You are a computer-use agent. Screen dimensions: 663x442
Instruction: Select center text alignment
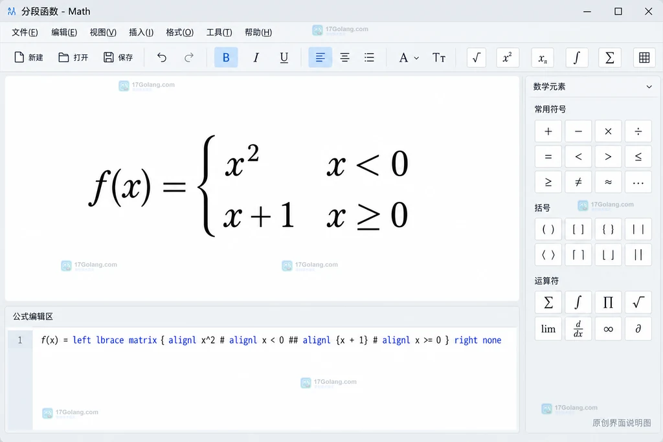pos(345,58)
